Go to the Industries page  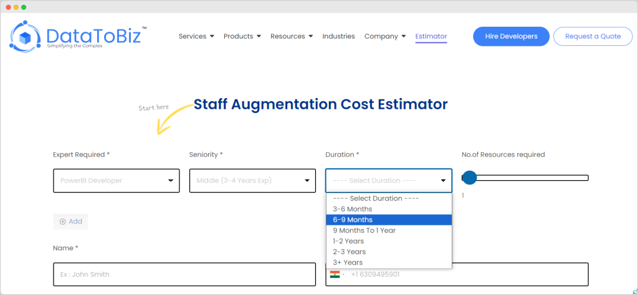[x=338, y=36]
